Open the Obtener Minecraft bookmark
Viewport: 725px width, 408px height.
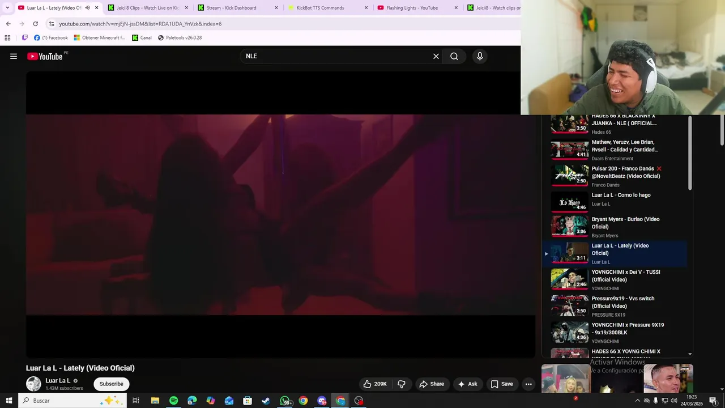tap(100, 38)
